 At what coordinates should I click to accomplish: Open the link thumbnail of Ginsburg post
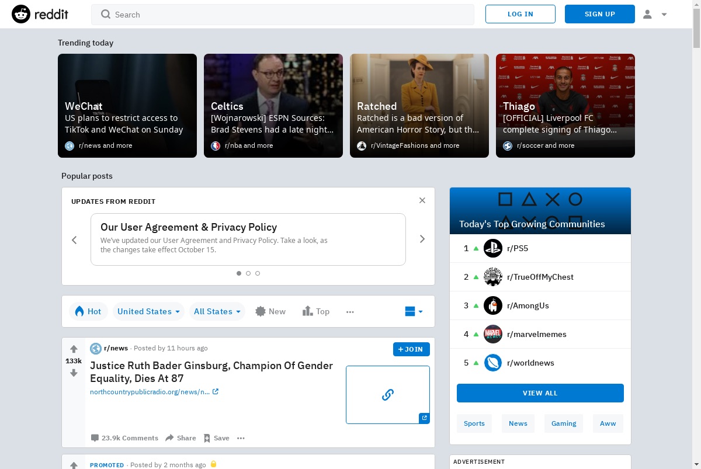388,395
